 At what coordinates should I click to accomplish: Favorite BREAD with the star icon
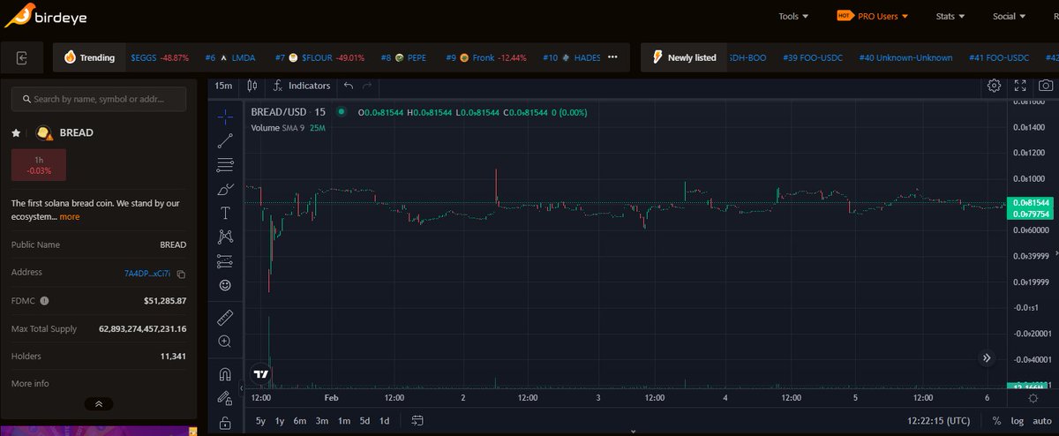(x=16, y=132)
